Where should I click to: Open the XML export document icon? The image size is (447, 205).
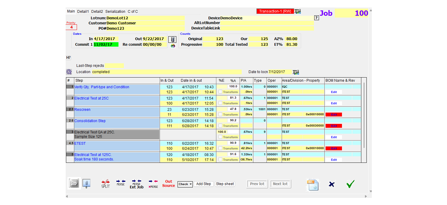(313, 184)
